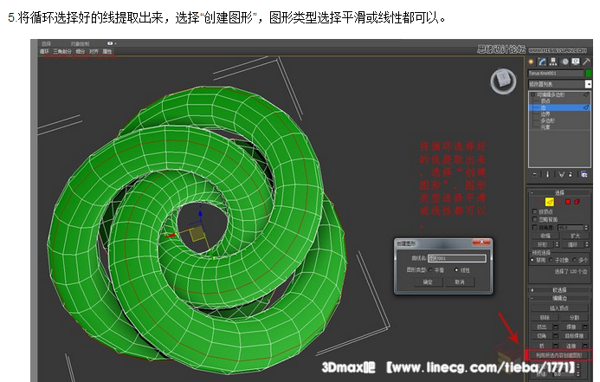This screenshot has height=382, width=600.
Task: Open configure modifier sets icon
Action: 584,174
